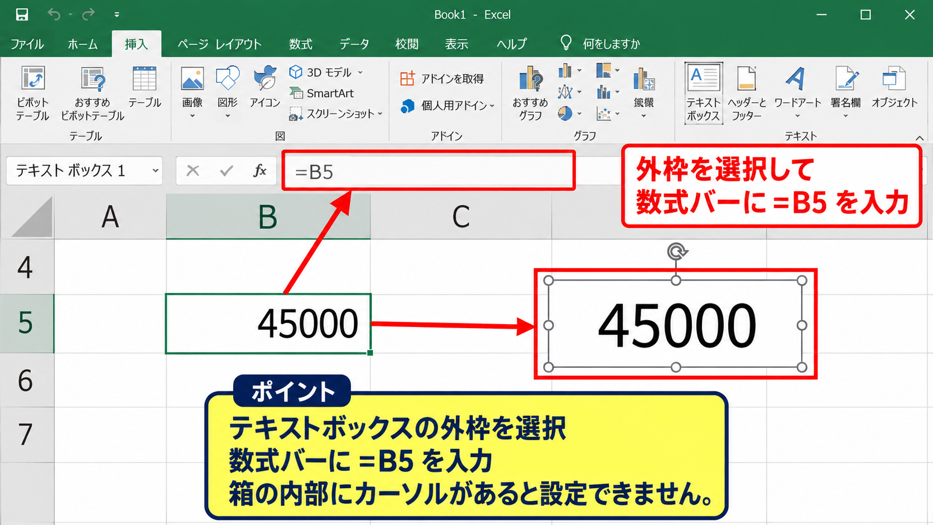Screen dimensions: 933x525
Task: Open the View (表示) tab
Action: coord(456,44)
